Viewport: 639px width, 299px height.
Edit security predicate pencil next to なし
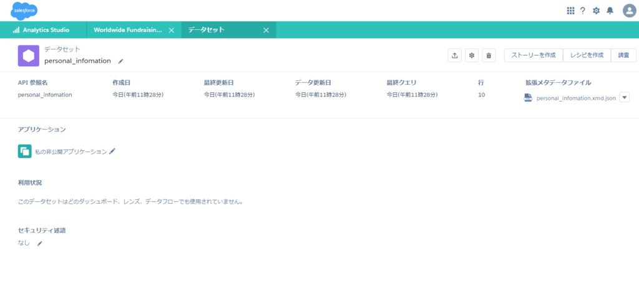click(x=39, y=244)
